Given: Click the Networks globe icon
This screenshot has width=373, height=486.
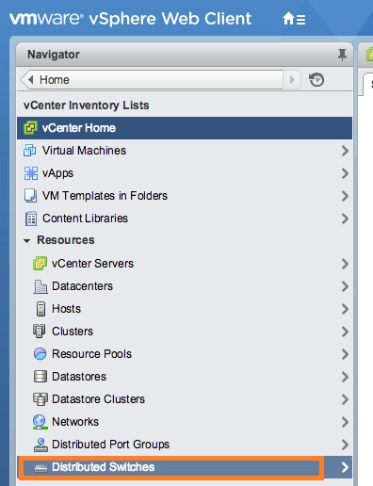Looking at the screenshot, I should pyautogui.click(x=40, y=422).
